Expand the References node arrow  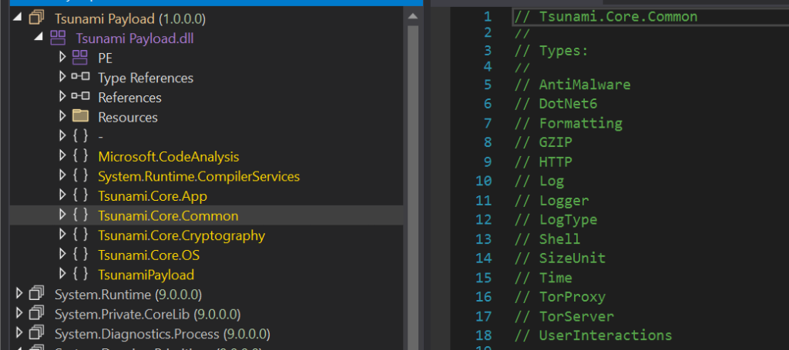tap(62, 98)
